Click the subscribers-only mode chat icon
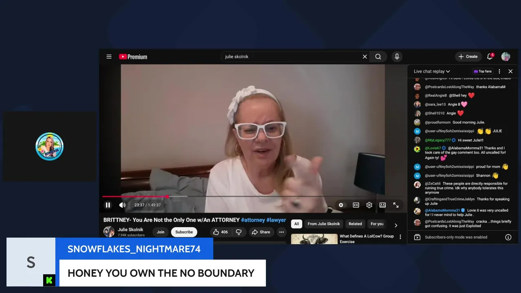The image size is (521, 293). (x=417, y=237)
